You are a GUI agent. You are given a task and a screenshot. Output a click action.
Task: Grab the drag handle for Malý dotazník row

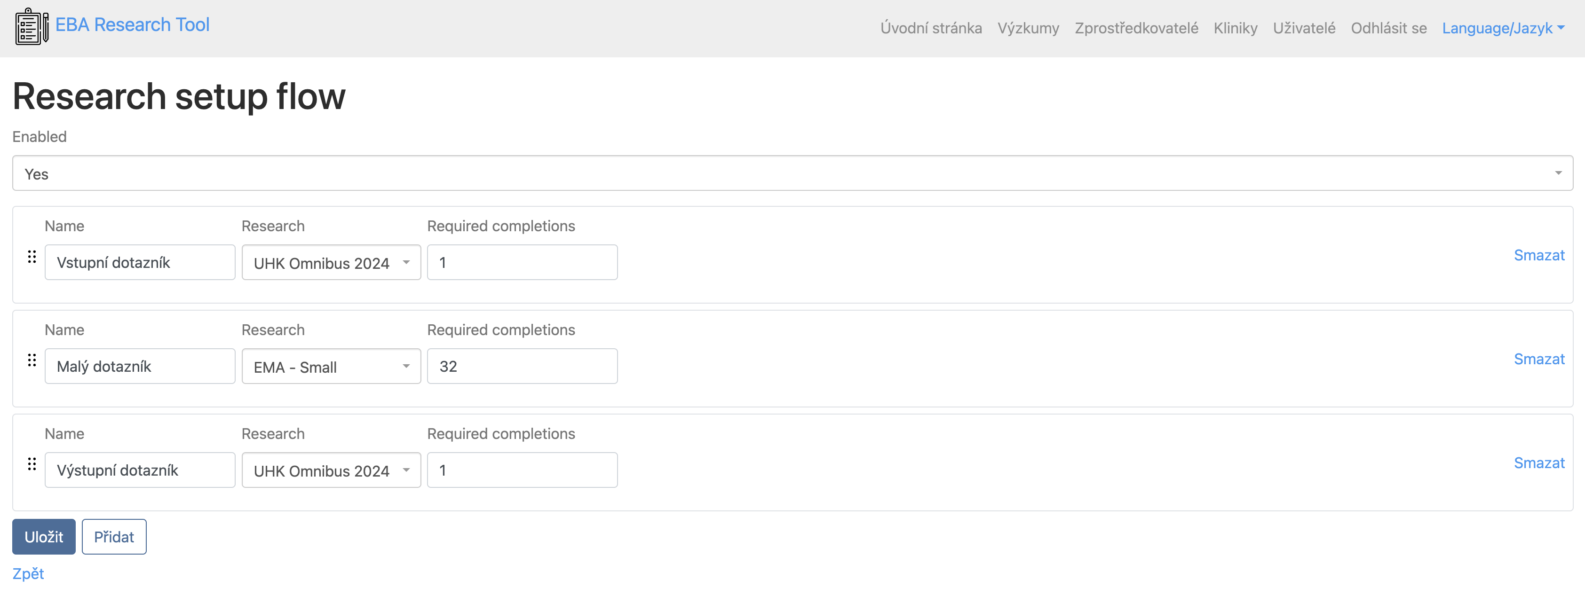click(x=32, y=361)
